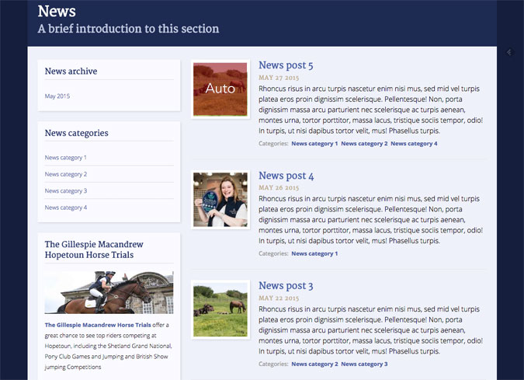Screen dimensions: 524x380
Task: Click the Auto horse thumbnail of post 5
Action: click(220, 89)
